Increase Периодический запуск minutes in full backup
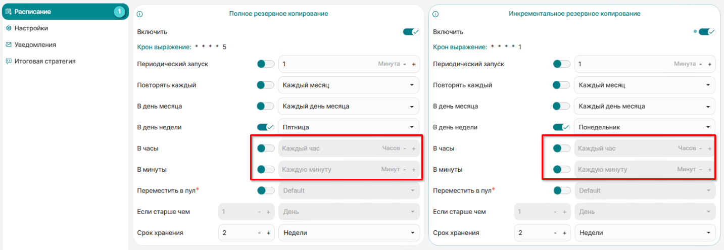This screenshot has height=250, width=724. pos(414,64)
